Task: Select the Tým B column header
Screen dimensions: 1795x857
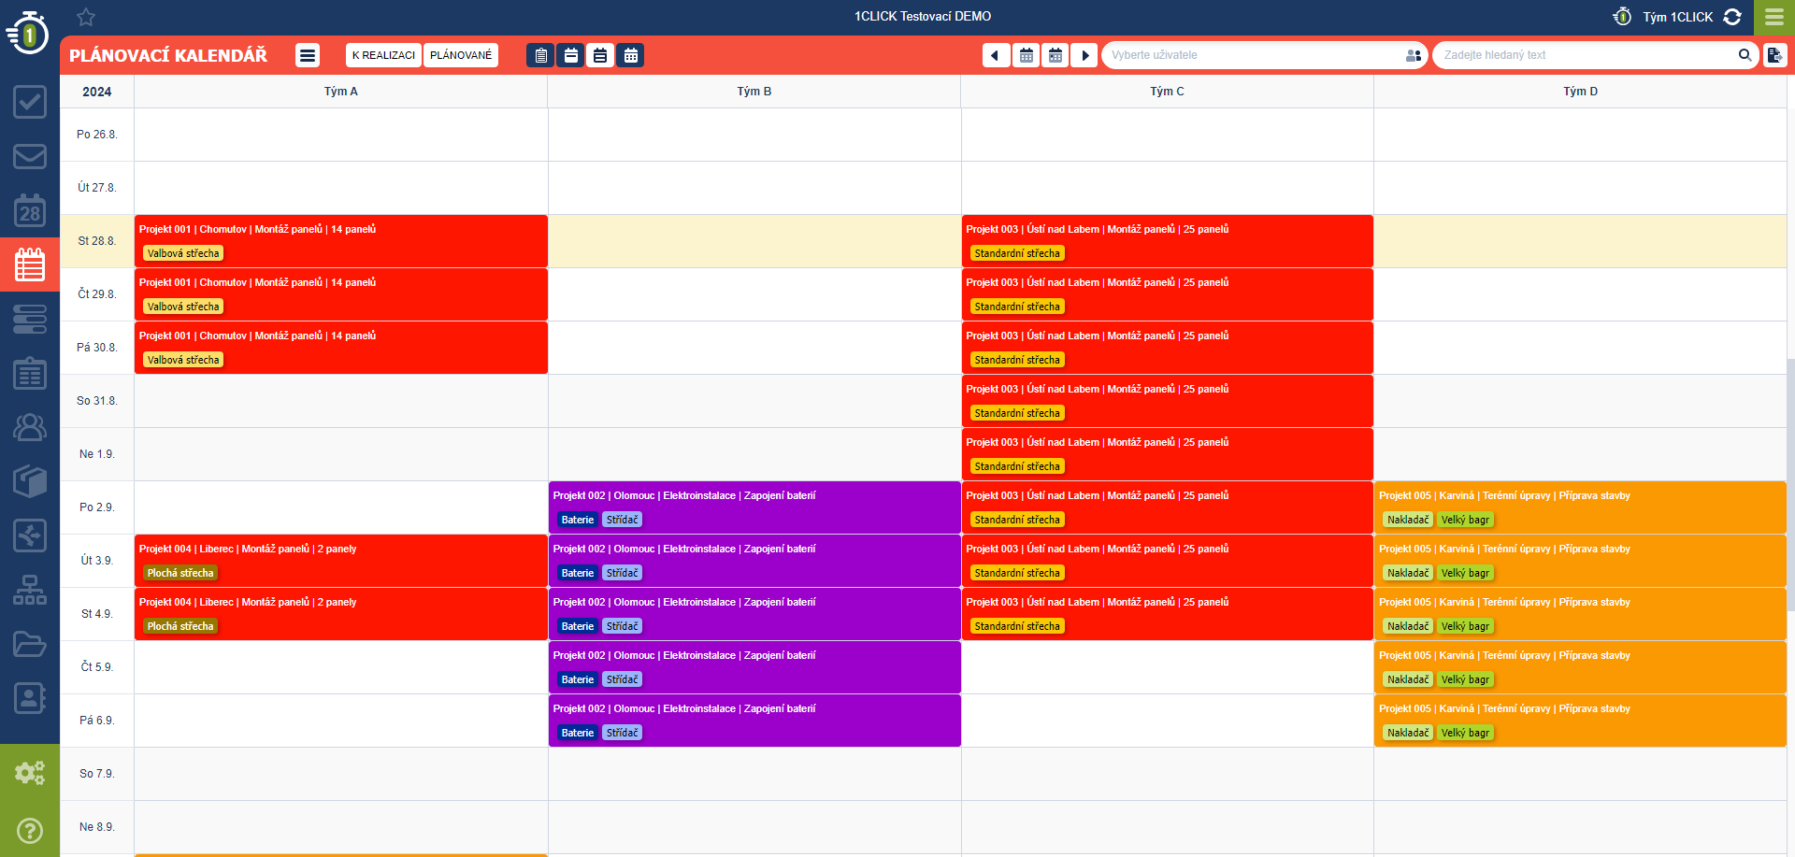Action: (754, 92)
